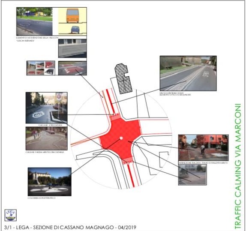
Task: Select the orange van cross-section diagram
Action: [x=72, y=16]
